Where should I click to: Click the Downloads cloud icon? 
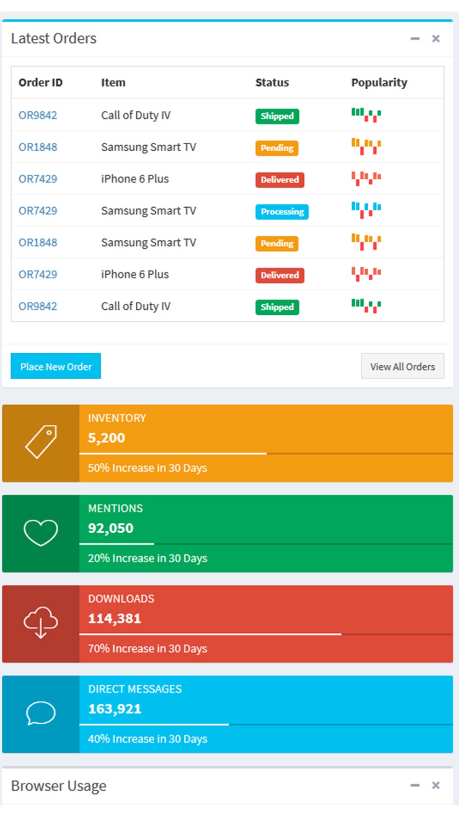point(41,623)
